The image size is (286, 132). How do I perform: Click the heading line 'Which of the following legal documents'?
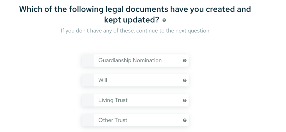[94, 9]
